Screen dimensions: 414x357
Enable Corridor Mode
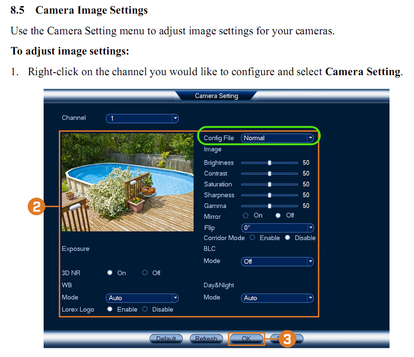(253, 238)
